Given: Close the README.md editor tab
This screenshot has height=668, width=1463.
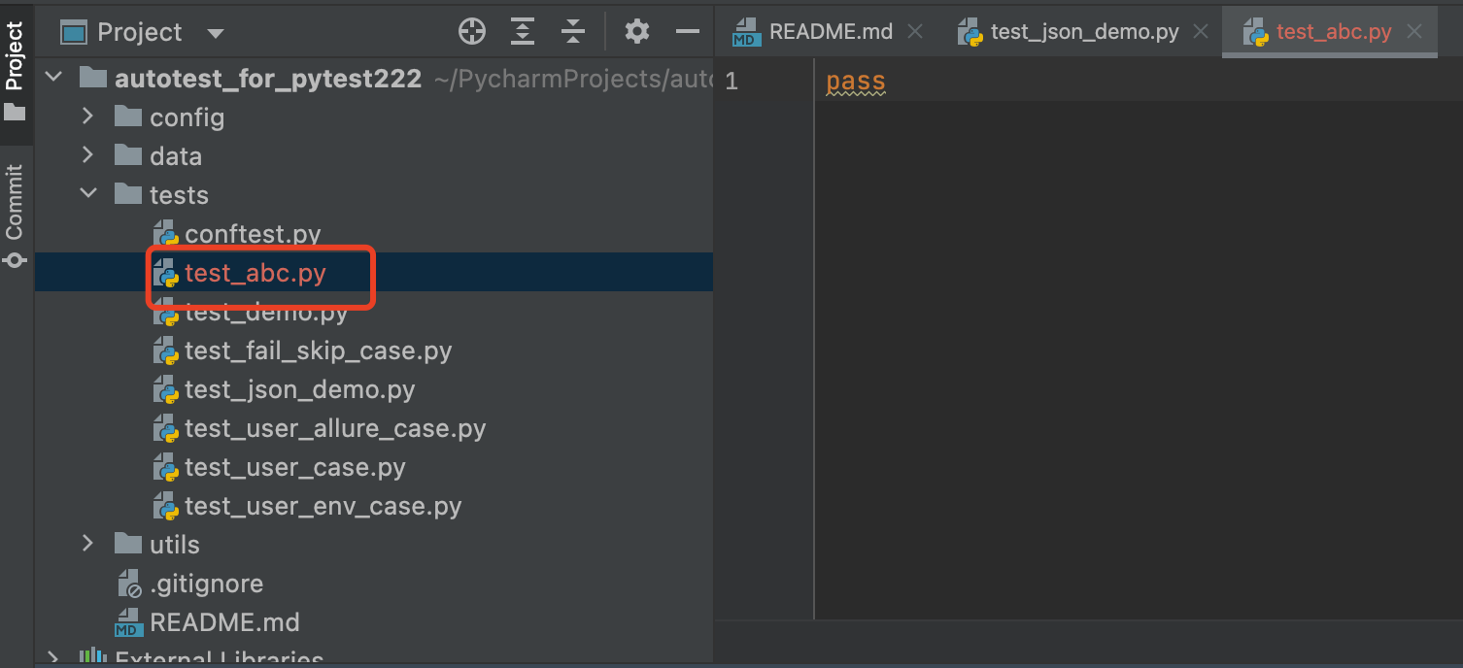Looking at the screenshot, I should (x=914, y=32).
